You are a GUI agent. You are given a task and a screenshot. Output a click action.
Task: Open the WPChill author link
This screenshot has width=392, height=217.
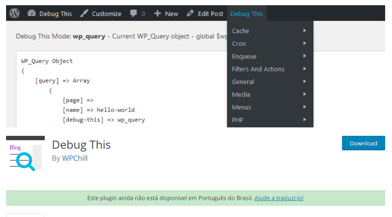[x=75, y=158]
